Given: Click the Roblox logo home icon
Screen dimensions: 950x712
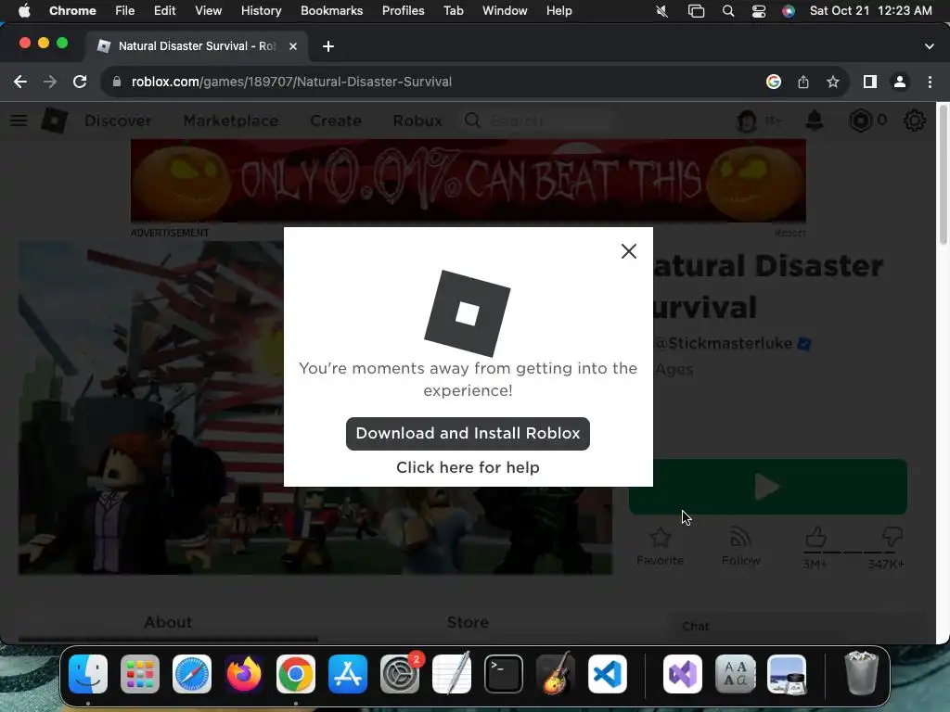Looking at the screenshot, I should click(55, 121).
